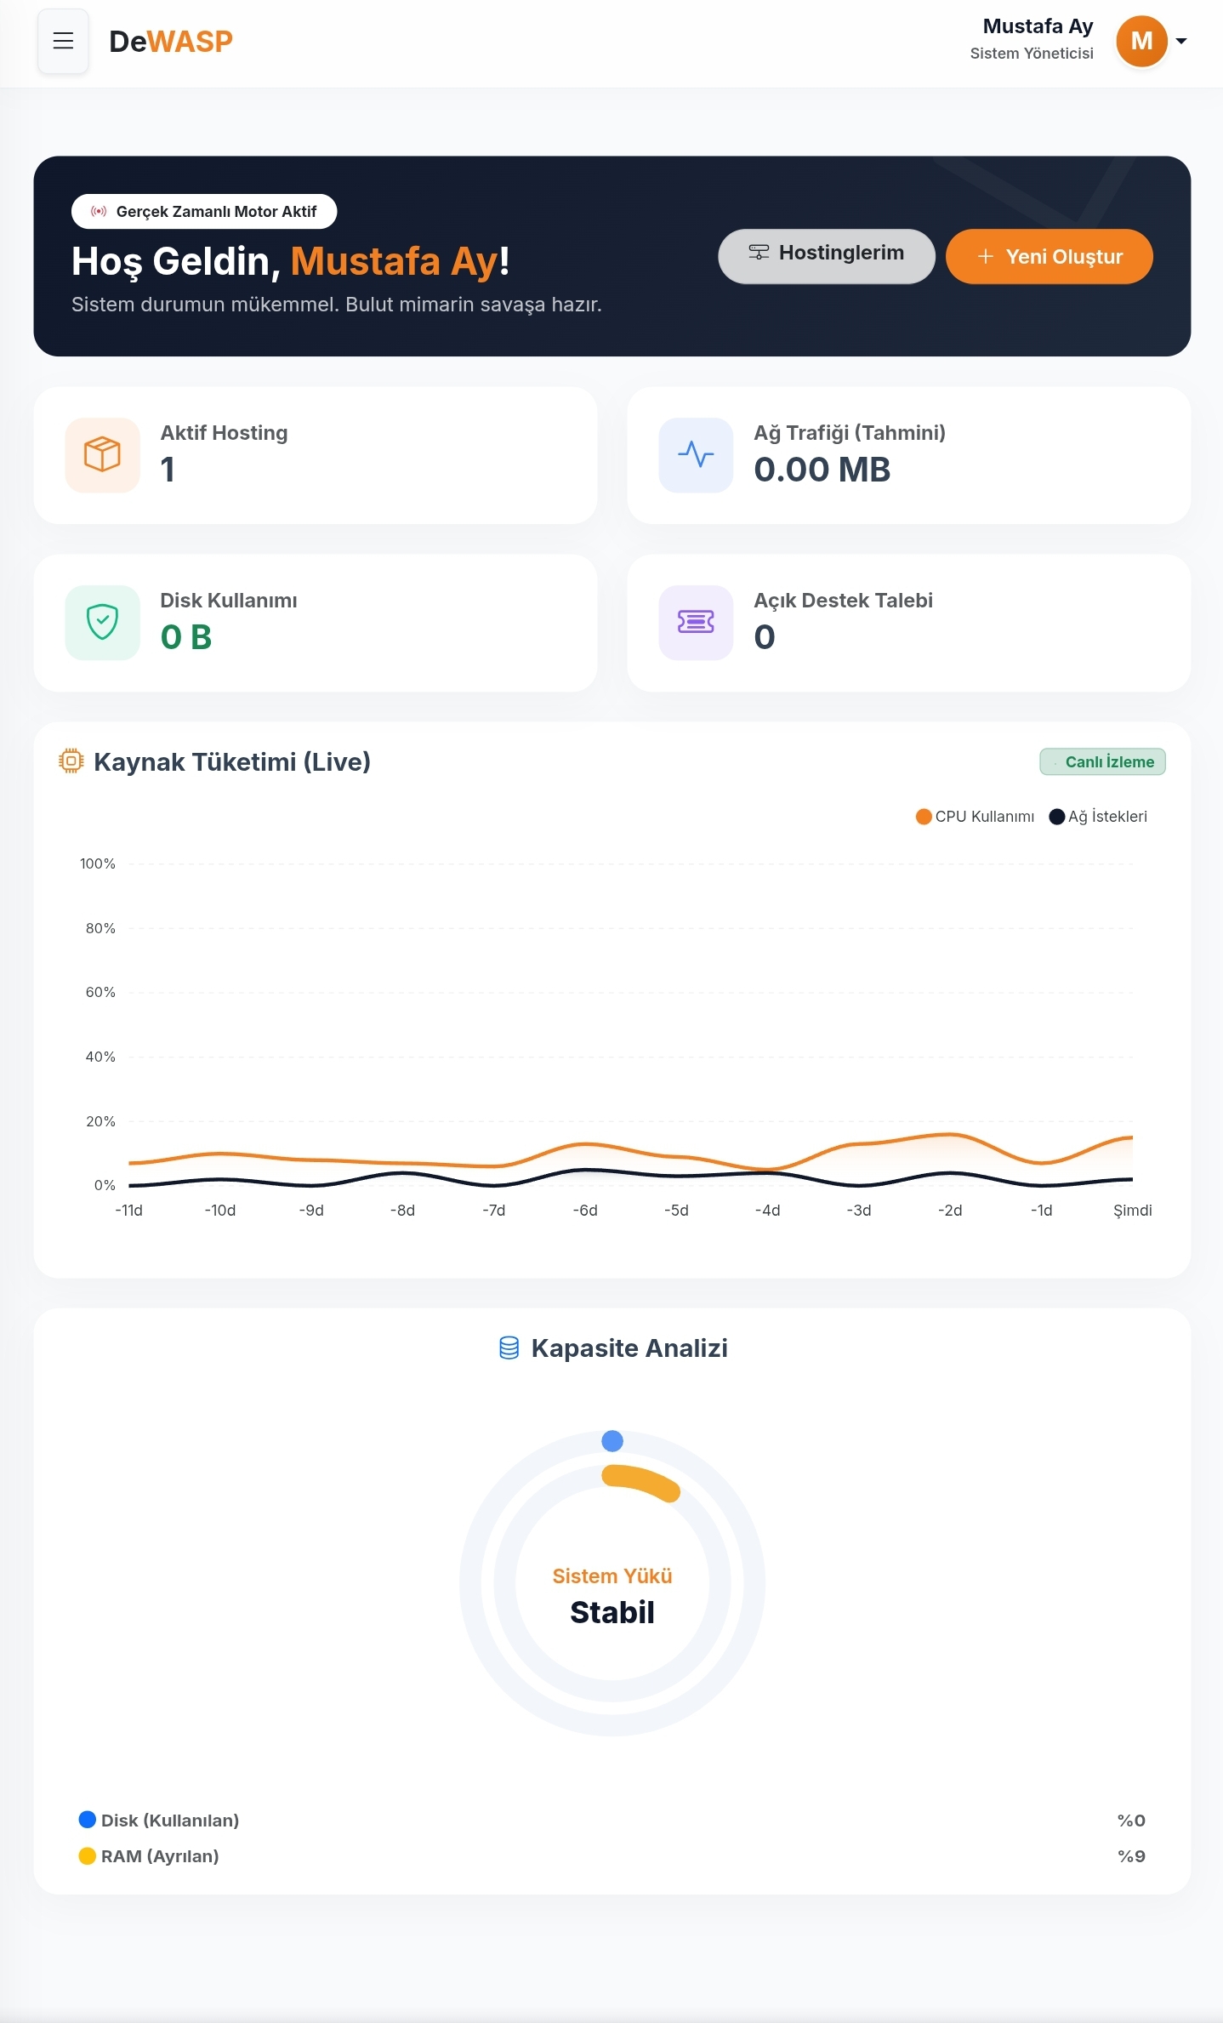Click the Stabil system load text
Image resolution: width=1223 pixels, height=2023 pixels.
tap(612, 1613)
